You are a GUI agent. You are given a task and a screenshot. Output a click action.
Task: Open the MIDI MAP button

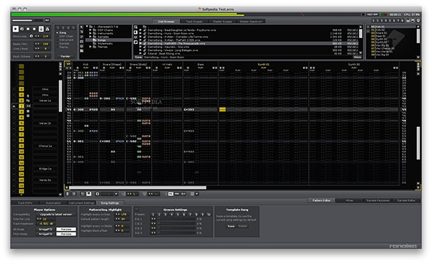tap(373, 14)
